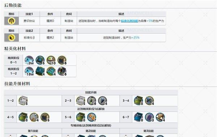Click the skill book with count 8 in 5→6
The height and width of the screenshot is (137, 217).
(x=81, y=117)
